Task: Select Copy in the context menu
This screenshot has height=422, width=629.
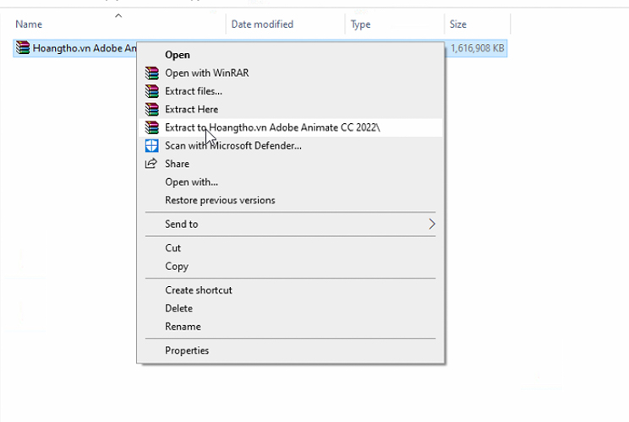Action: 290,266
